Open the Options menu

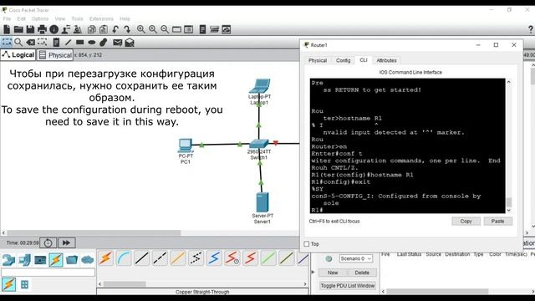click(40, 18)
